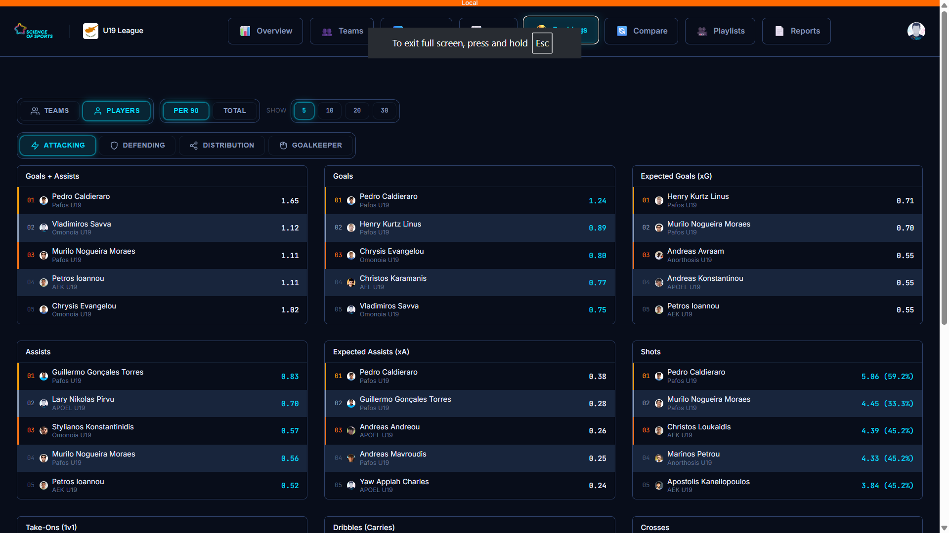Select PER 90 stats mode
The width and height of the screenshot is (949, 533).
[186, 111]
